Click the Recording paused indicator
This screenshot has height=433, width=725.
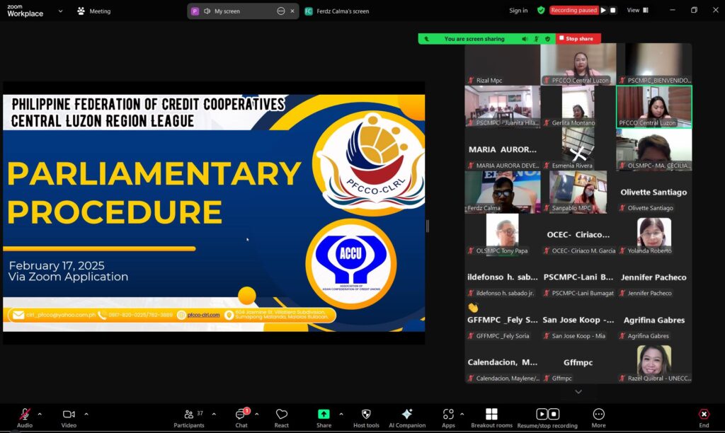click(573, 10)
